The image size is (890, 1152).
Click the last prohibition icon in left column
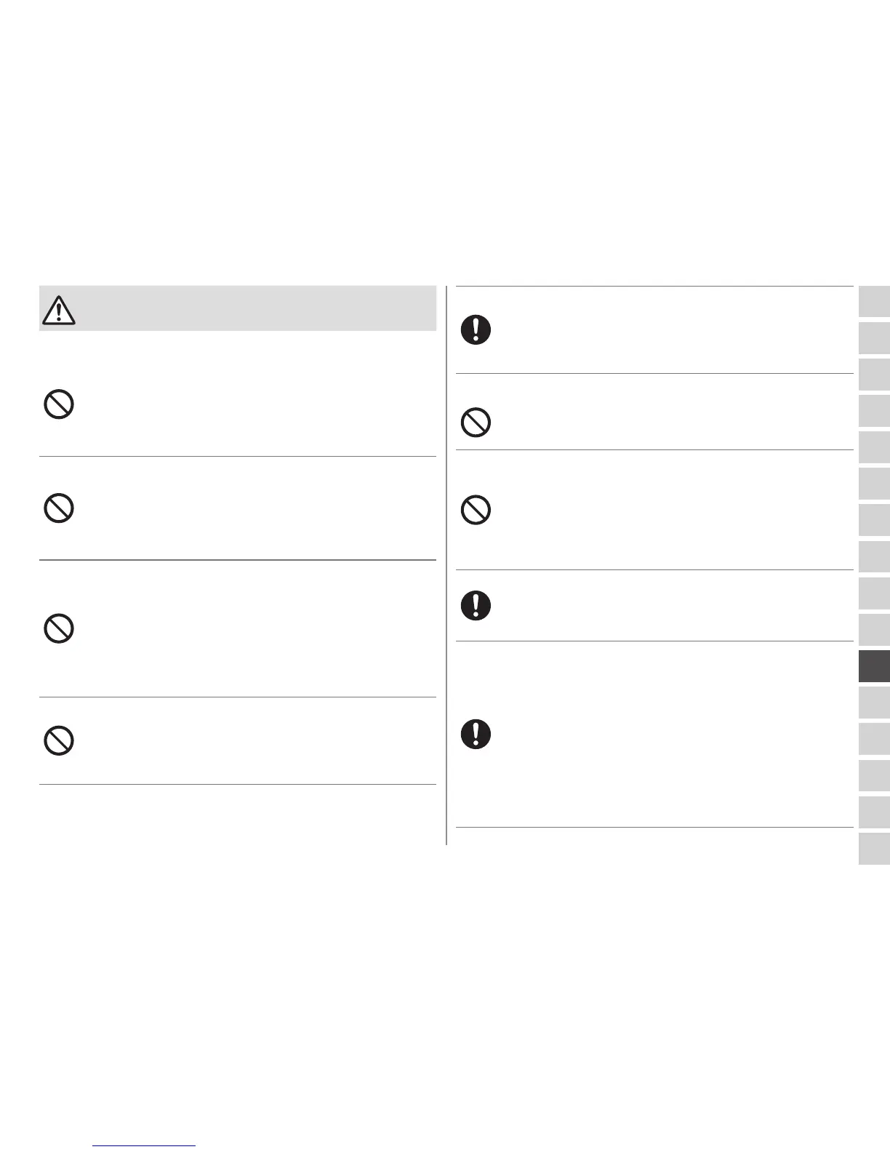(x=59, y=741)
